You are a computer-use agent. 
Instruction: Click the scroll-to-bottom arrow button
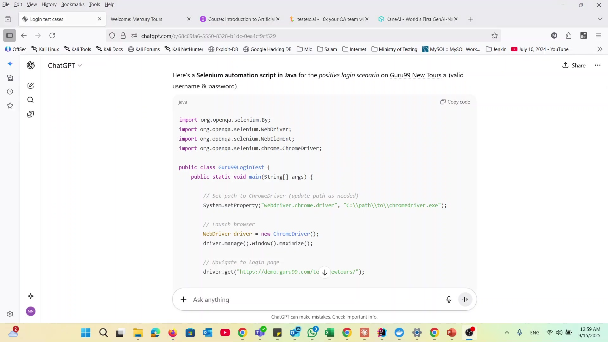tap(325, 272)
